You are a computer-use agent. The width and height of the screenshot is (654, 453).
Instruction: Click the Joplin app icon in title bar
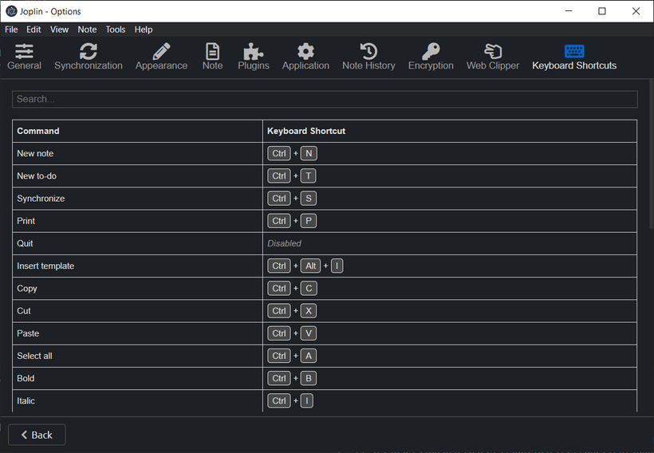(x=11, y=11)
